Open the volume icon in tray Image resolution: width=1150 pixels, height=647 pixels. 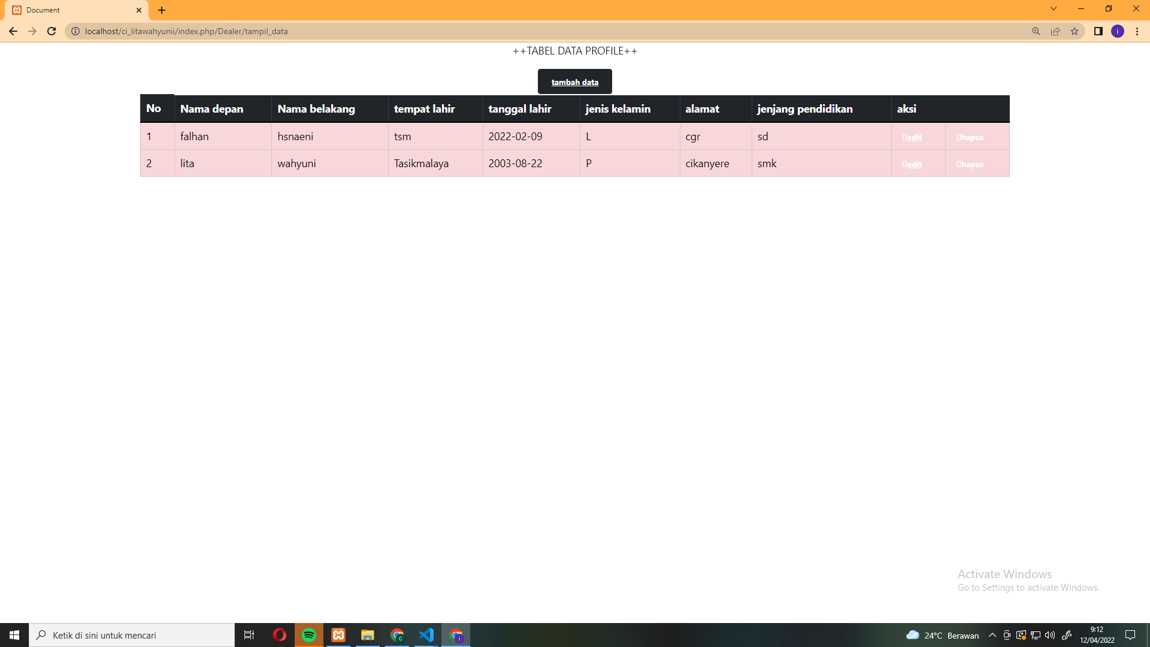(x=1050, y=635)
